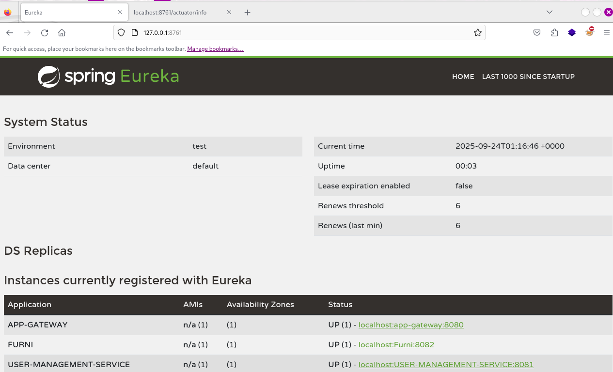
Task: Open the HOME navigation link
Action: pos(463,77)
